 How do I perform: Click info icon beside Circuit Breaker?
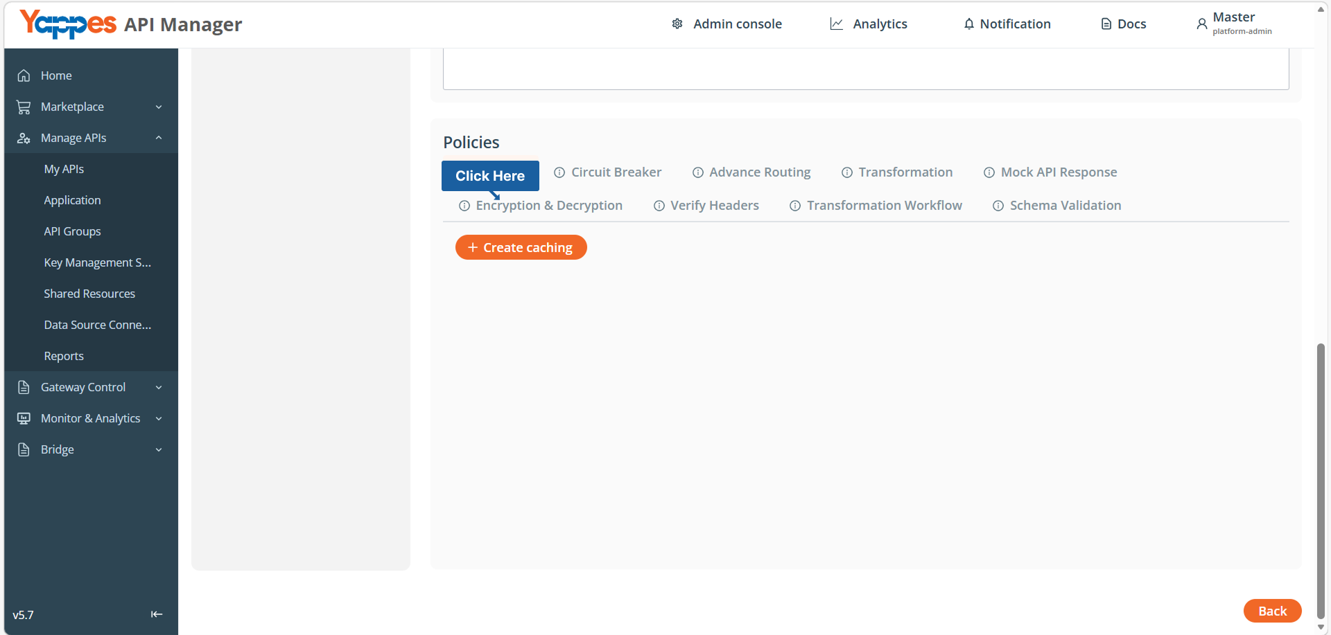[x=559, y=172]
